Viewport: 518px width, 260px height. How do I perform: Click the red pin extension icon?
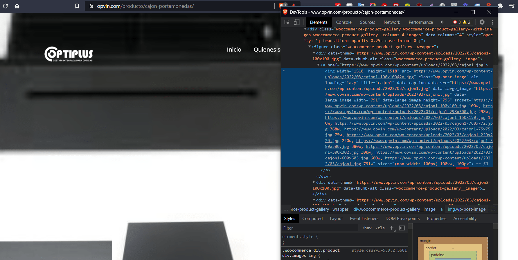click(338, 5)
